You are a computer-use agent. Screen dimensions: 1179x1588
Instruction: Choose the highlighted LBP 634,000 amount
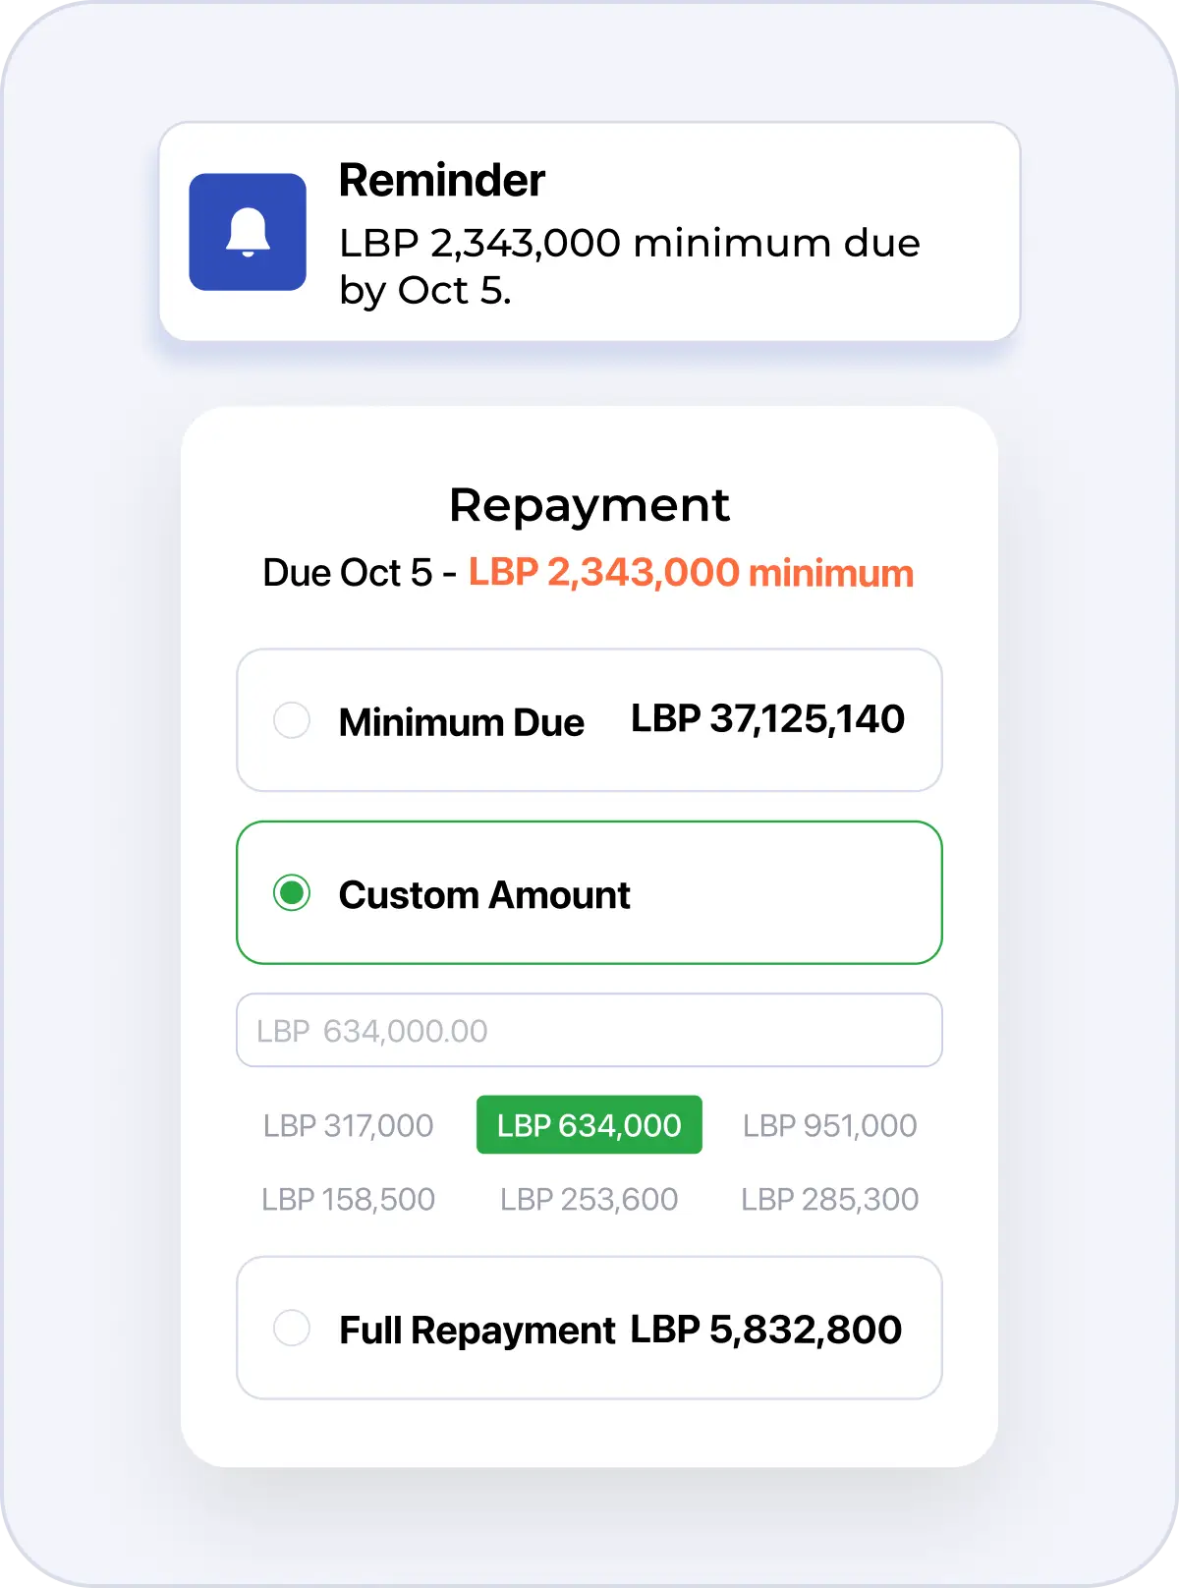(589, 1124)
